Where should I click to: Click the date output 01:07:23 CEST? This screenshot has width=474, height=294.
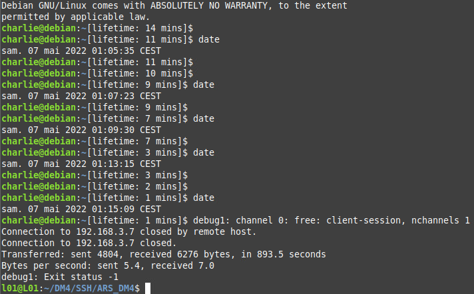click(81, 96)
